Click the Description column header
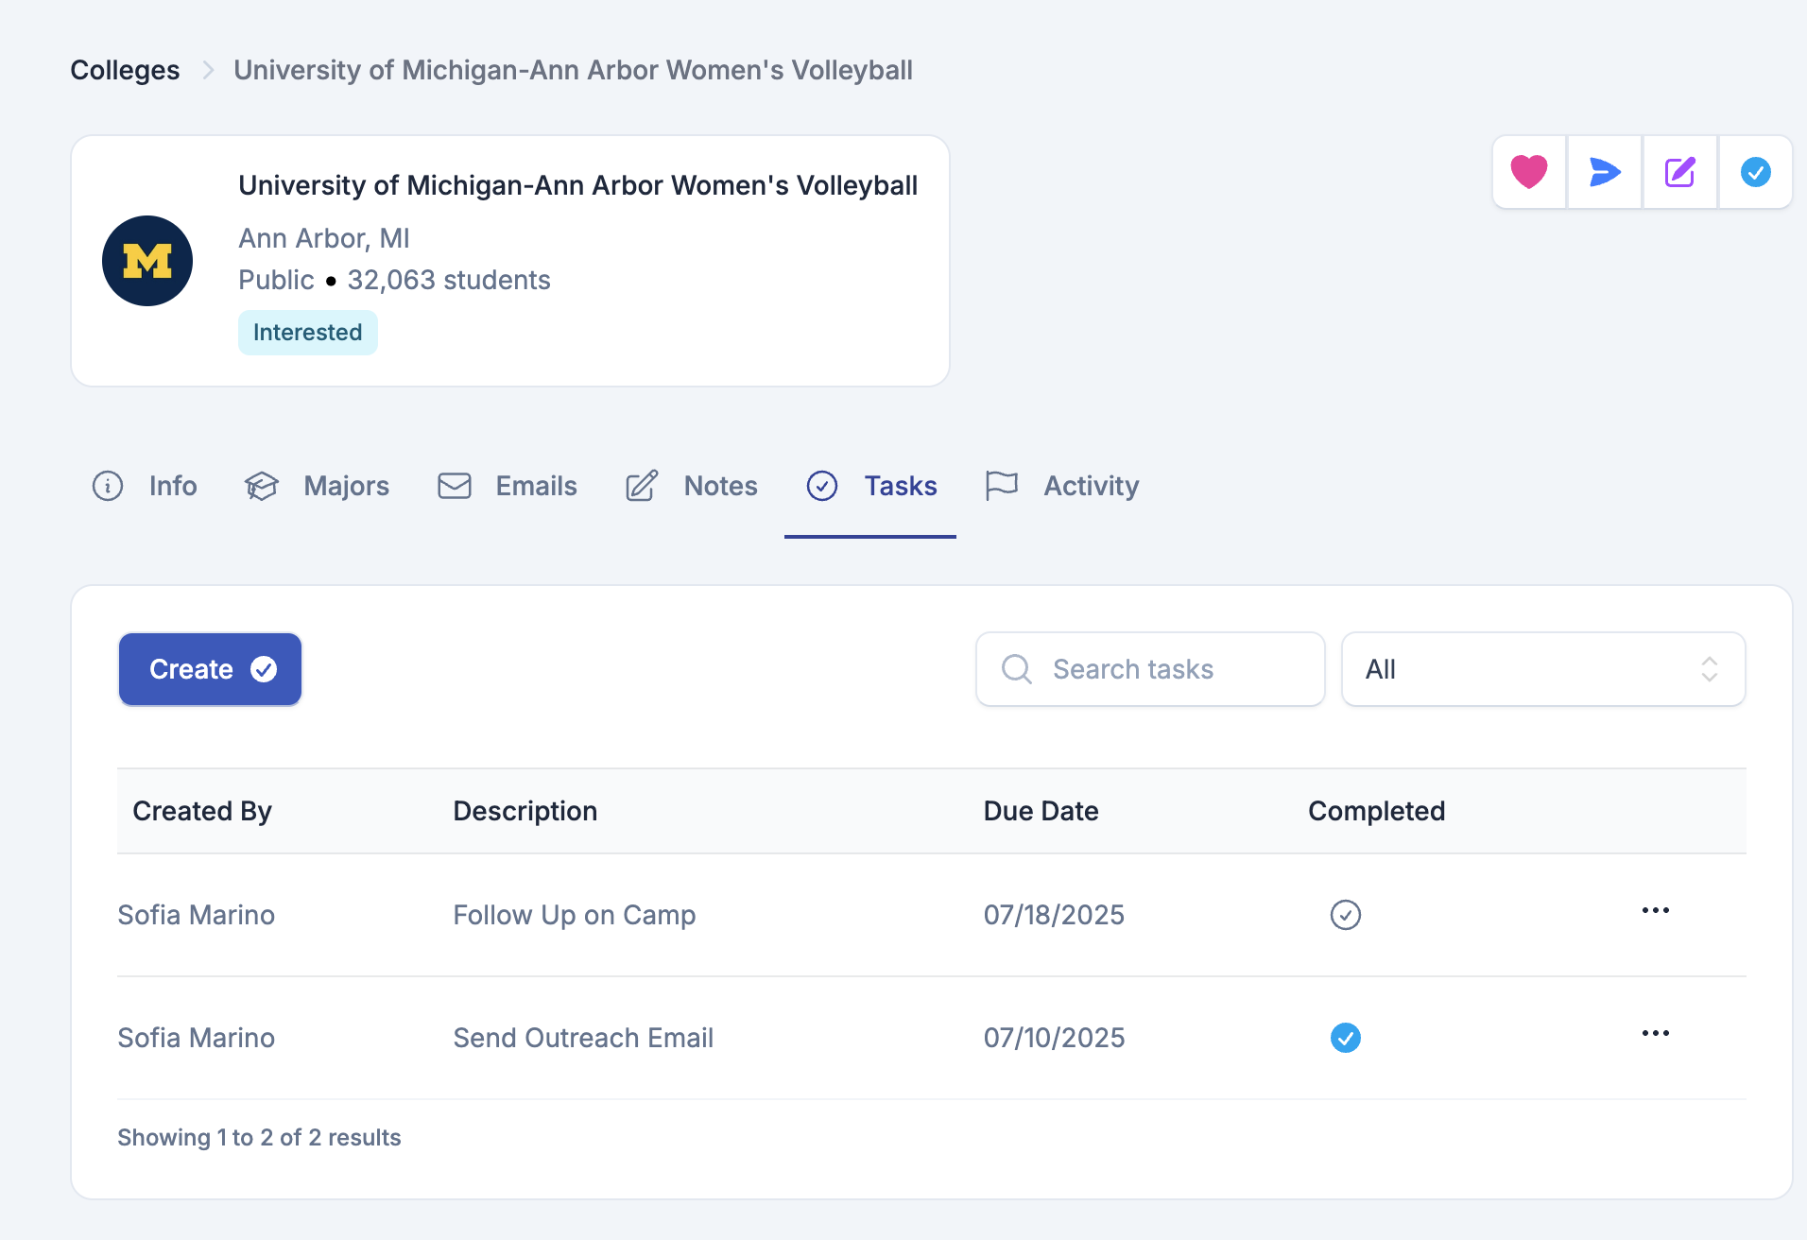 tap(525, 811)
